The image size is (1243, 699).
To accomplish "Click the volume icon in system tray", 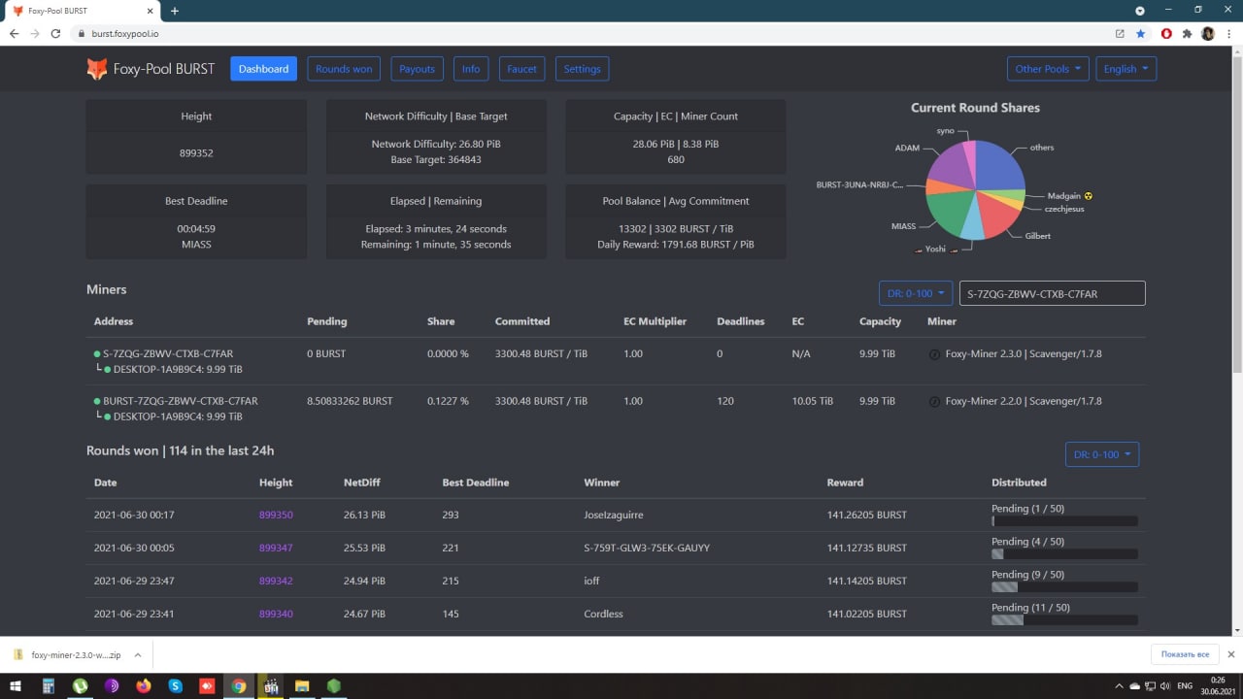I will tap(1165, 685).
